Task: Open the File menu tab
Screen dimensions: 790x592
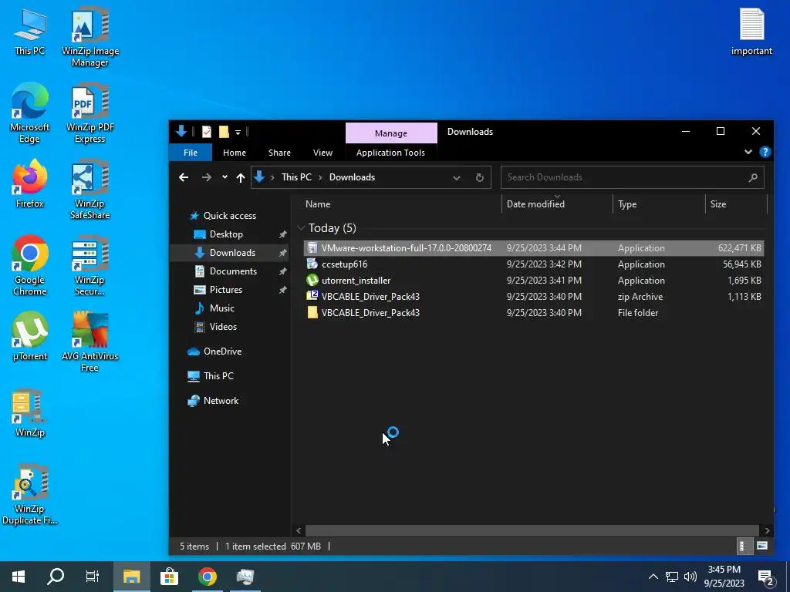Action: 191,153
